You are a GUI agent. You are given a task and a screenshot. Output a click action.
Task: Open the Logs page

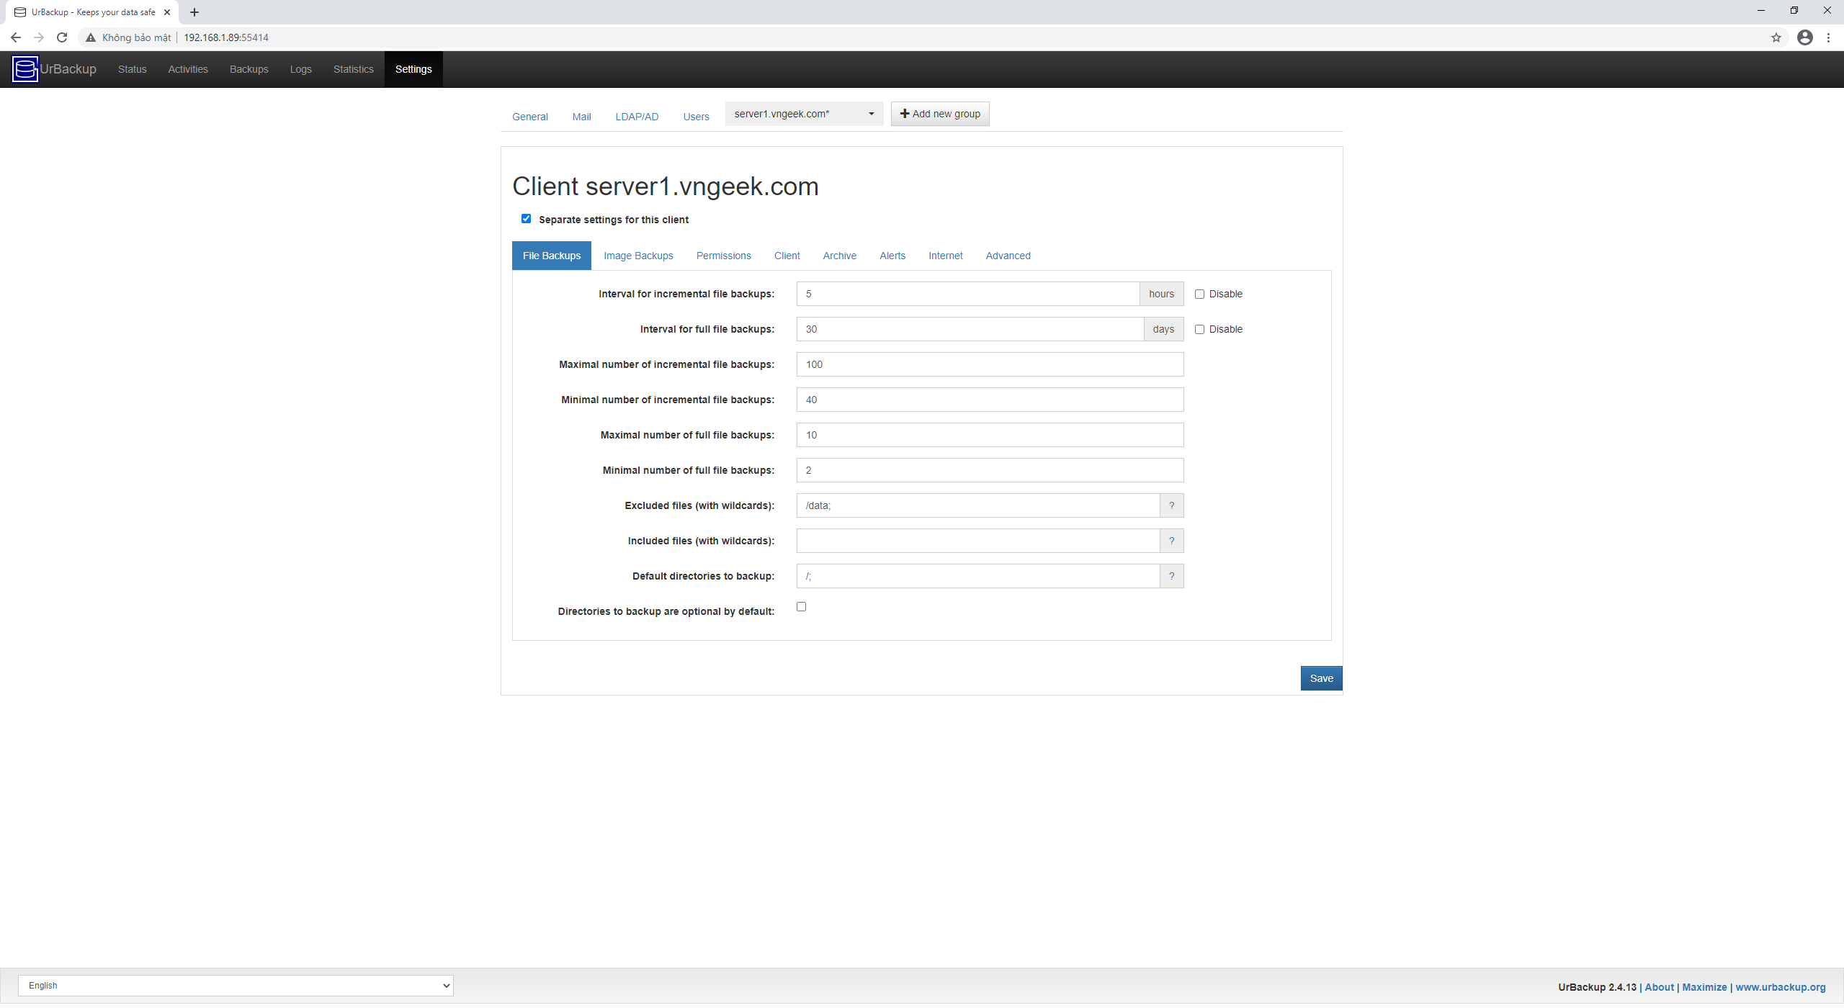(x=301, y=69)
